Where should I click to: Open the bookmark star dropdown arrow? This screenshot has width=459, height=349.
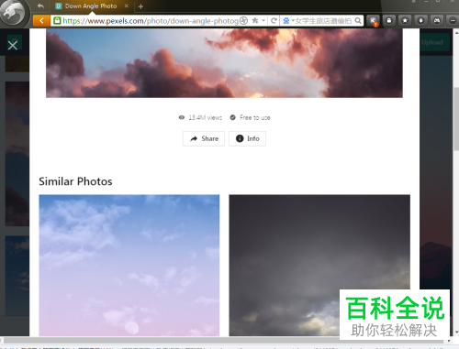[263, 21]
